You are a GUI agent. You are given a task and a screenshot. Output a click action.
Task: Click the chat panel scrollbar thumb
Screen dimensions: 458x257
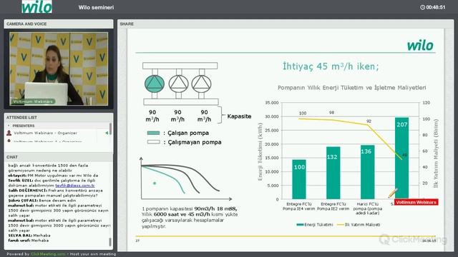point(110,242)
